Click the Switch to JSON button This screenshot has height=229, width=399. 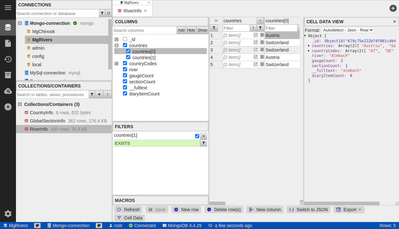point(309,210)
